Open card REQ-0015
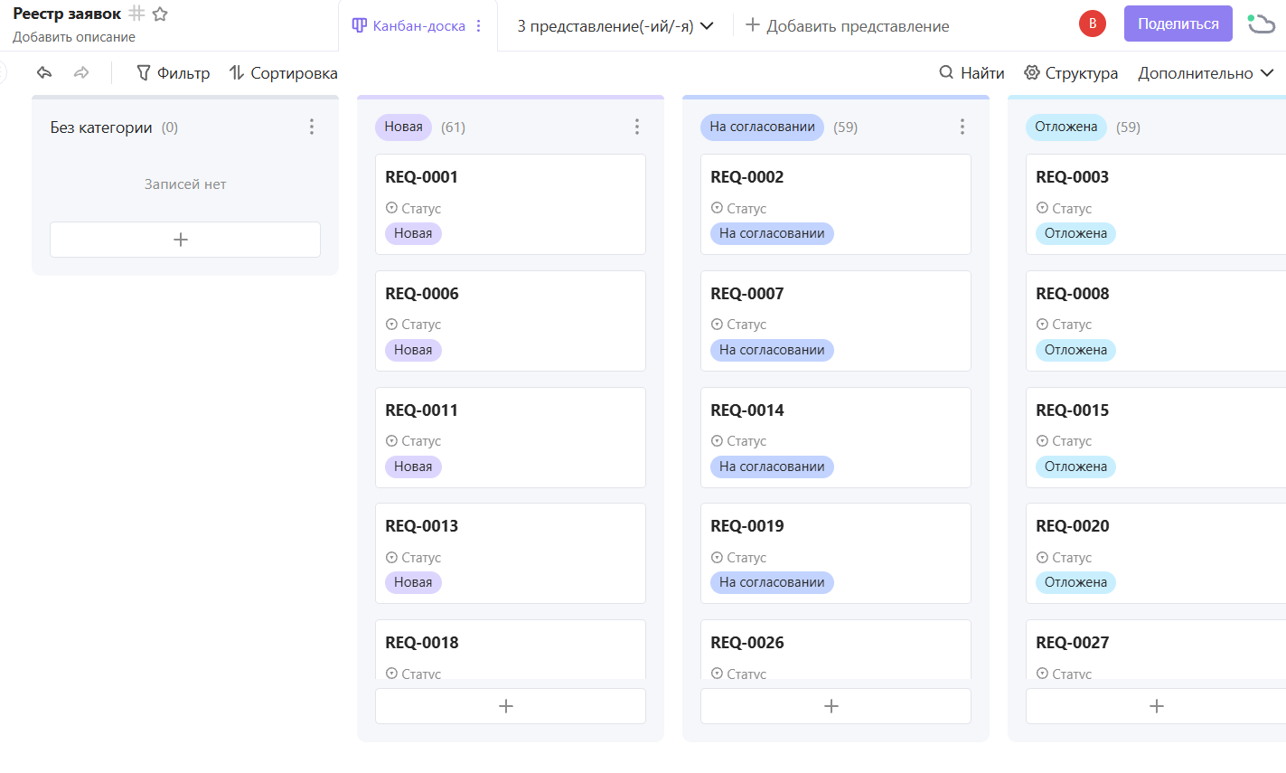1286x773 pixels. coord(1156,438)
